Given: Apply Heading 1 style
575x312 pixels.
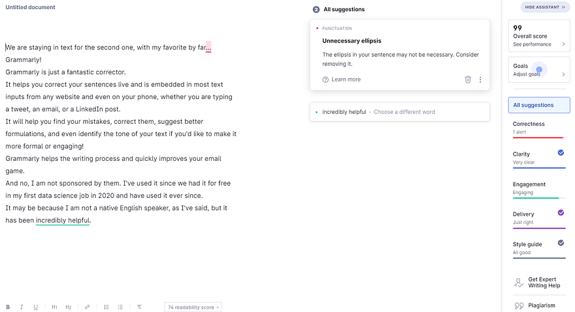Looking at the screenshot, I should 55,307.
